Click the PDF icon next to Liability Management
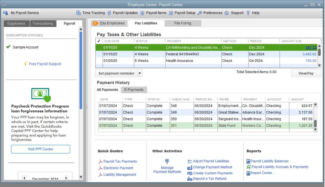Image resolution: width=325 pixels, height=187 pixels. pos(101,175)
